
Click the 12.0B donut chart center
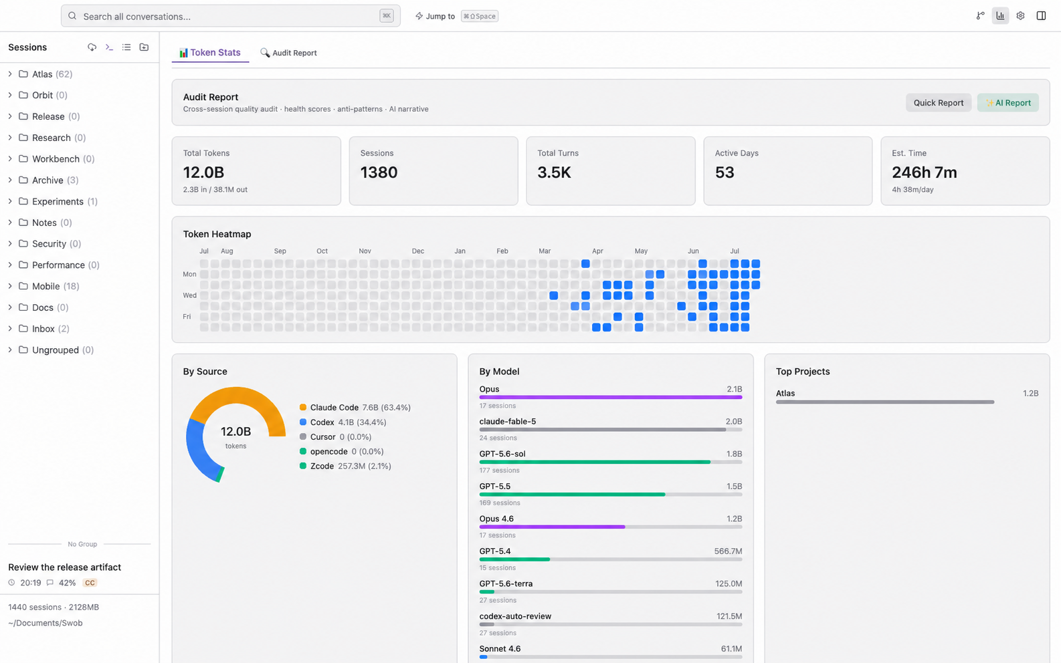(x=235, y=436)
